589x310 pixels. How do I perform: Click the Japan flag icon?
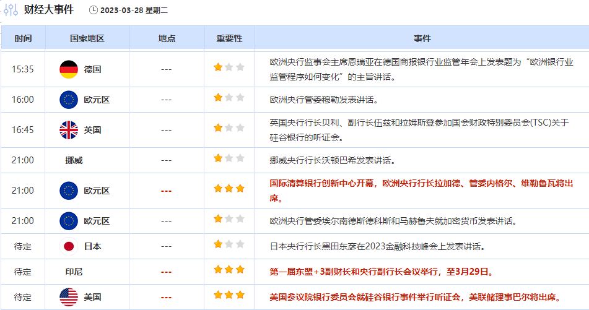pyautogui.click(x=69, y=246)
